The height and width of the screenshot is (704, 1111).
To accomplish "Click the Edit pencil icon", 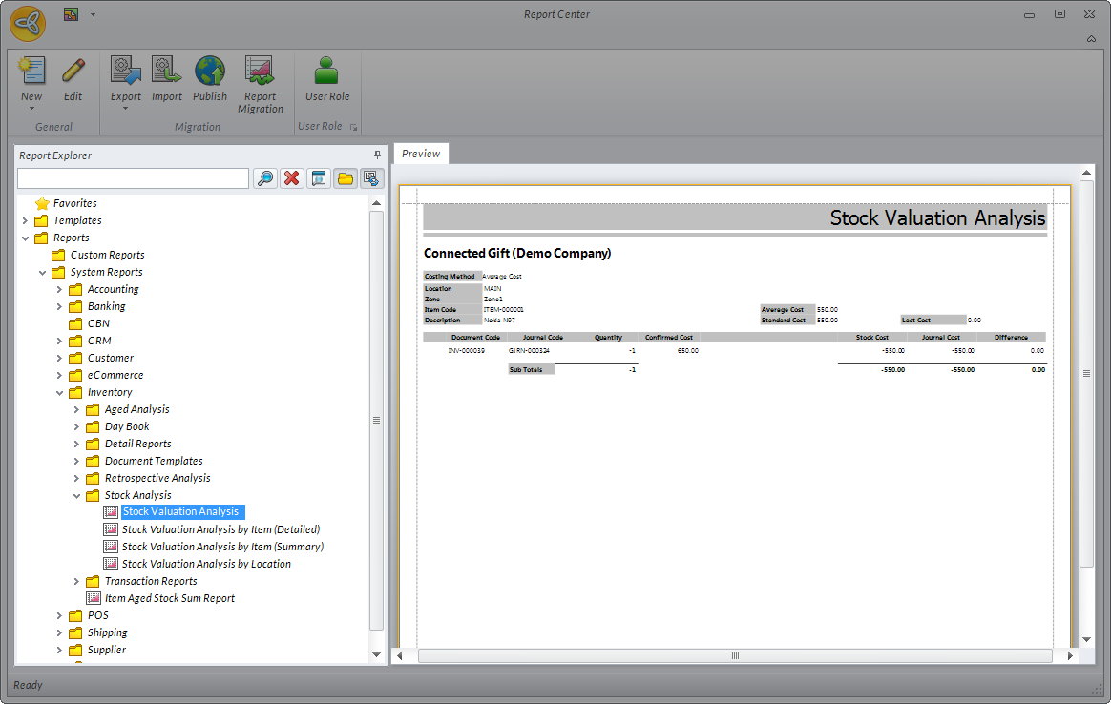I will [73, 73].
